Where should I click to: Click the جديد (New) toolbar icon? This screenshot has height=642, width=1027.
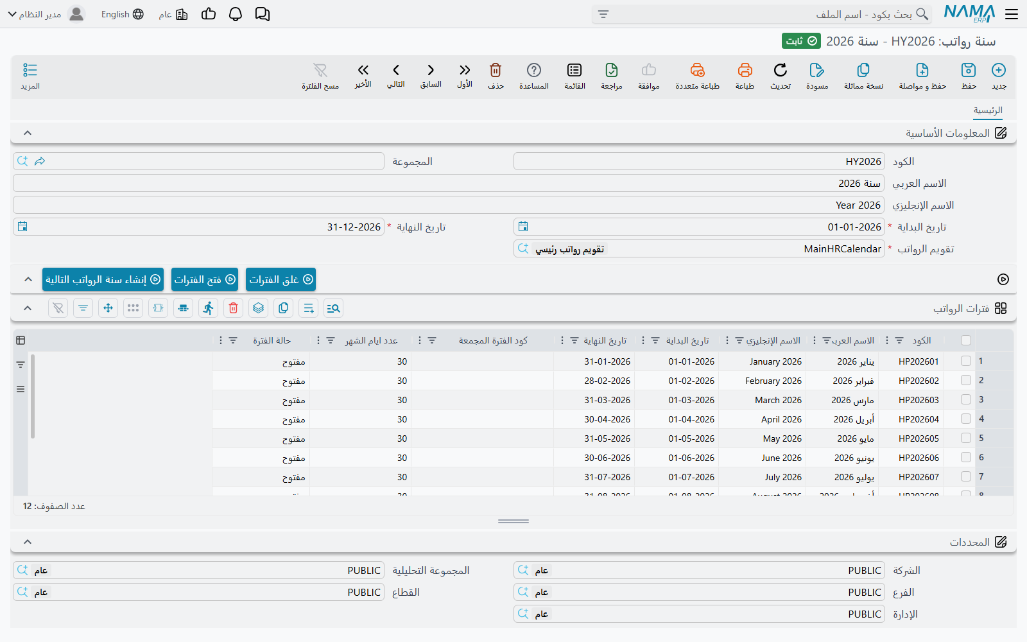click(x=999, y=70)
